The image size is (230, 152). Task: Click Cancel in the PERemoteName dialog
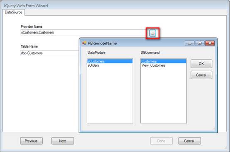point(201,75)
